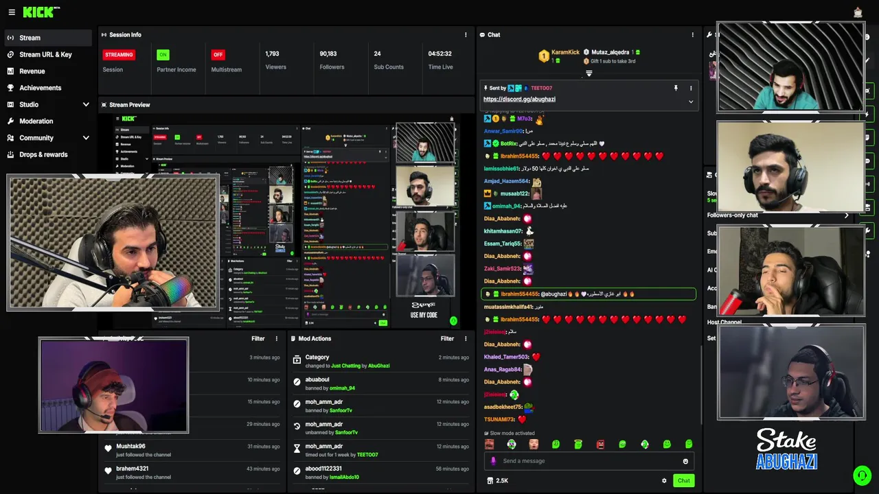Insert the surprised face emote

point(534,445)
